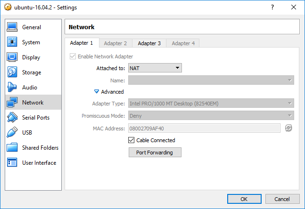This screenshot has width=305, height=209.
Task: Open the User Interface icon
Action: click(12, 162)
